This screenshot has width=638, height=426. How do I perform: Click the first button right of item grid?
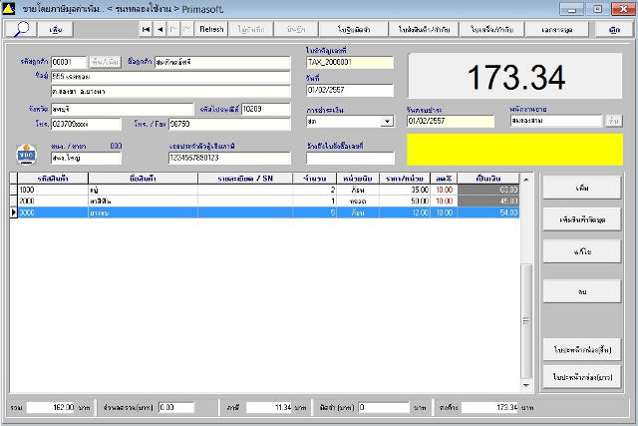pyautogui.click(x=582, y=188)
